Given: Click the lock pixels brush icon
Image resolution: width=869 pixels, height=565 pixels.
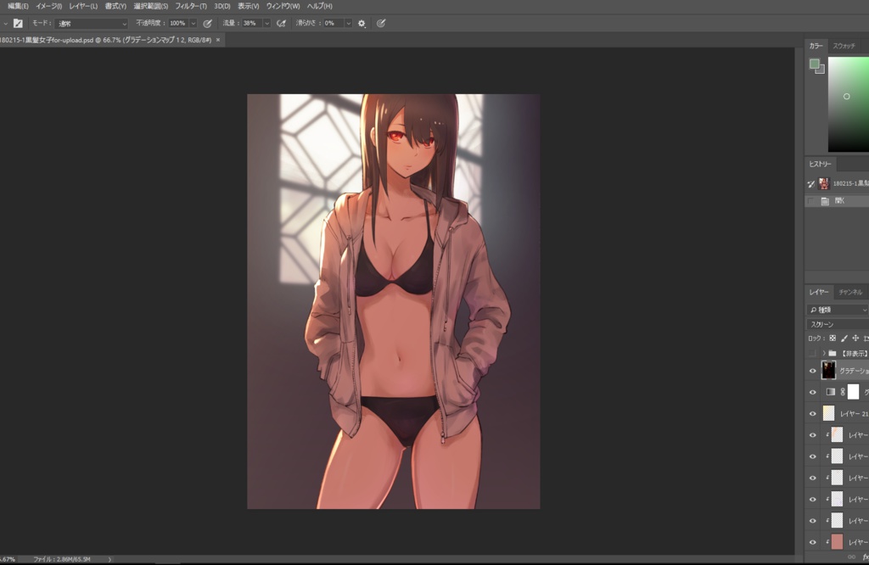Looking at the screenshot, I should (844, 338).
